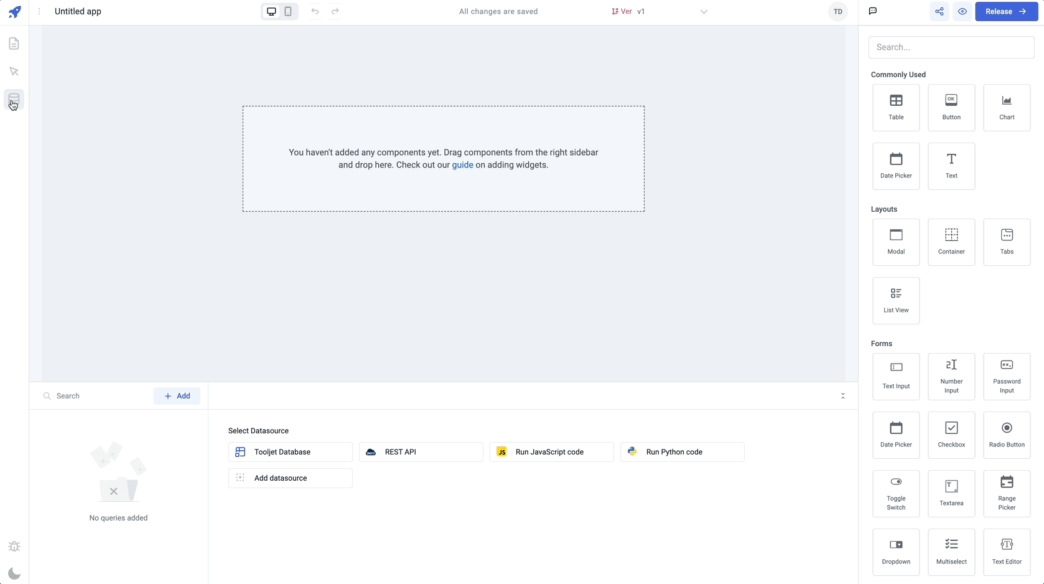Open the app options kebab menu

[39, 11]
